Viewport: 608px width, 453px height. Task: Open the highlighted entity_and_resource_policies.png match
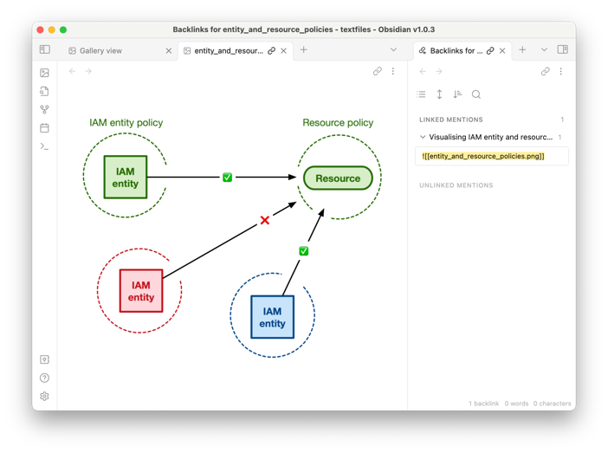[483, 156]
